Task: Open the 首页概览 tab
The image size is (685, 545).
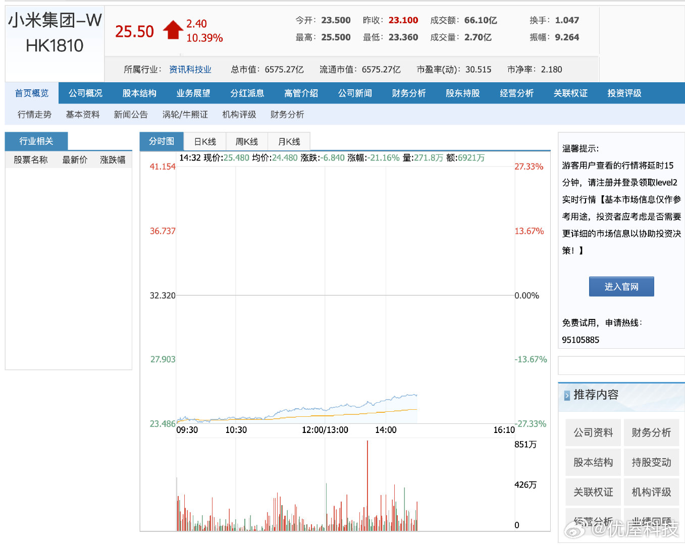Action: (32, 93)
